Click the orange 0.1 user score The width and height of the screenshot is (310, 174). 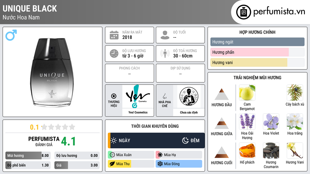click(35, 127)
